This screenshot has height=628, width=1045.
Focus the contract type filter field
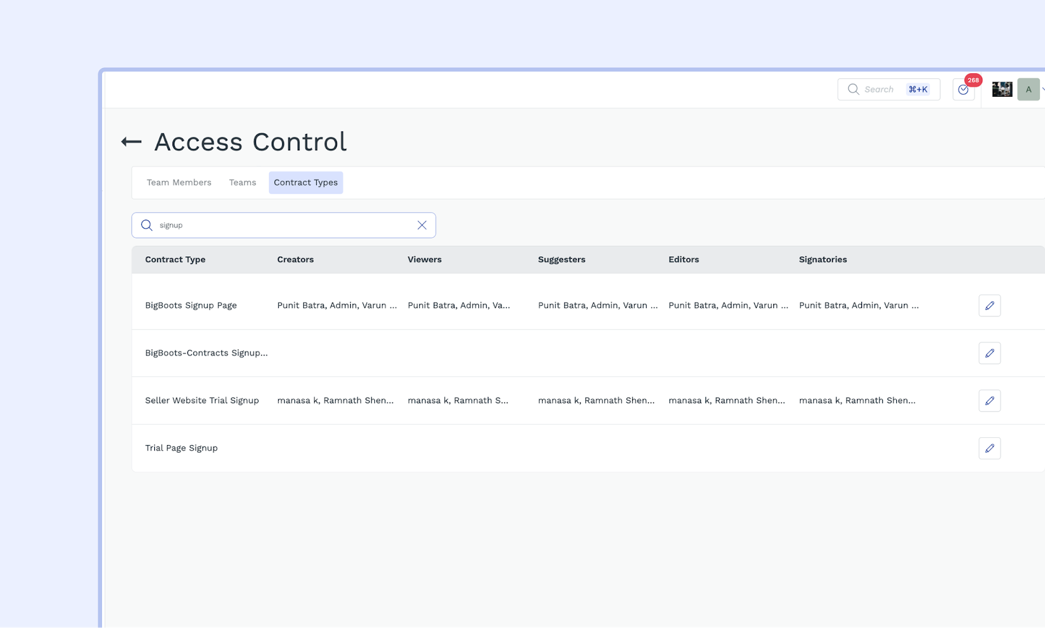pyautogui.click(x=284, y=225)
